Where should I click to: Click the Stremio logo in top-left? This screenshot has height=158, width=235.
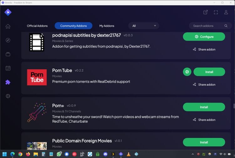click(8, 12)
